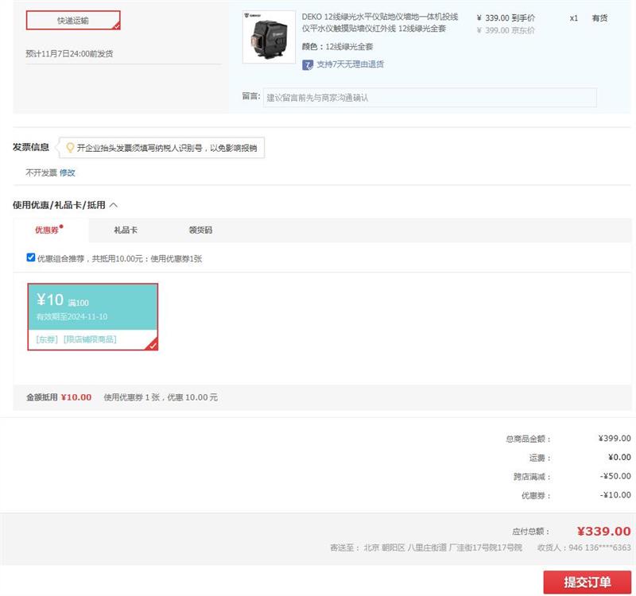This screenshot has height=596, width=636.
Task: Open the DEKO 12线绿光水平仪 product title
Action: pyautogui.click(x=380, y=22)
